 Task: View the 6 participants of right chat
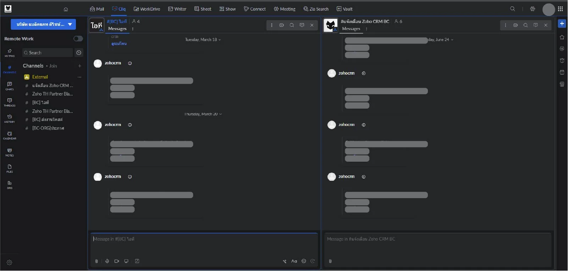point(398,21)
